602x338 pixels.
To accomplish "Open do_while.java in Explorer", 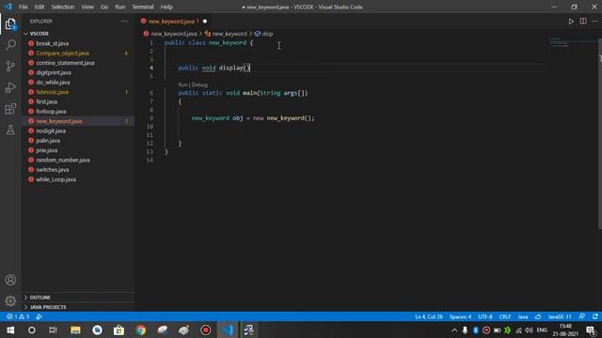I will pos(53,83).
